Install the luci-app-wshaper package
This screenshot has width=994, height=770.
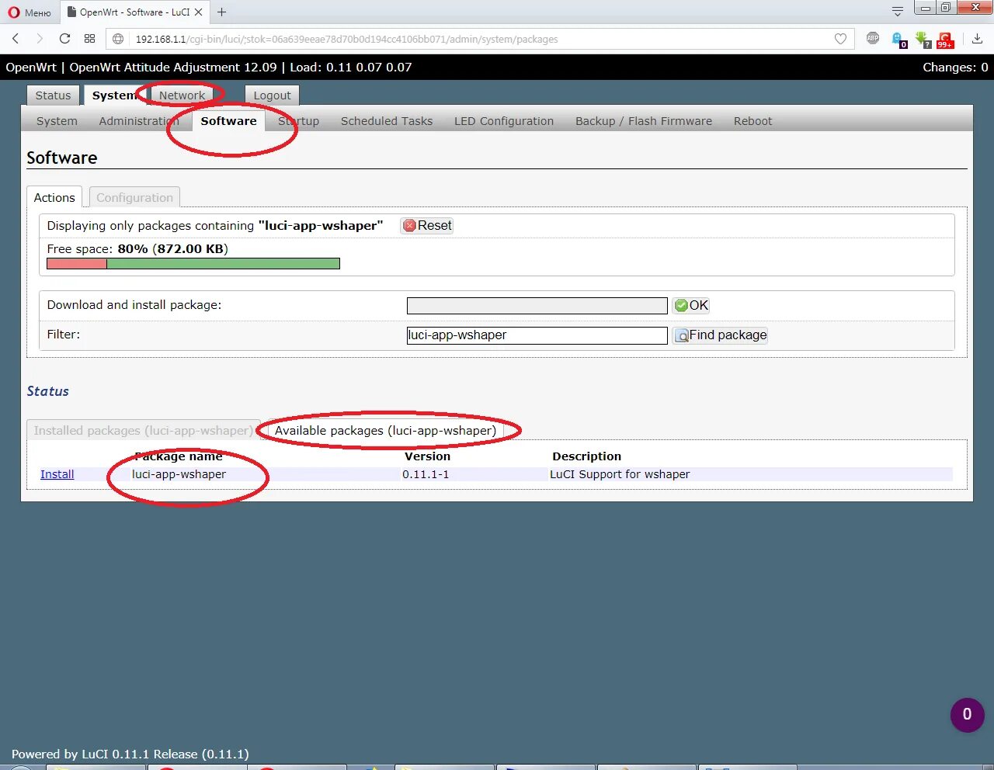click(x=57, y=474)
